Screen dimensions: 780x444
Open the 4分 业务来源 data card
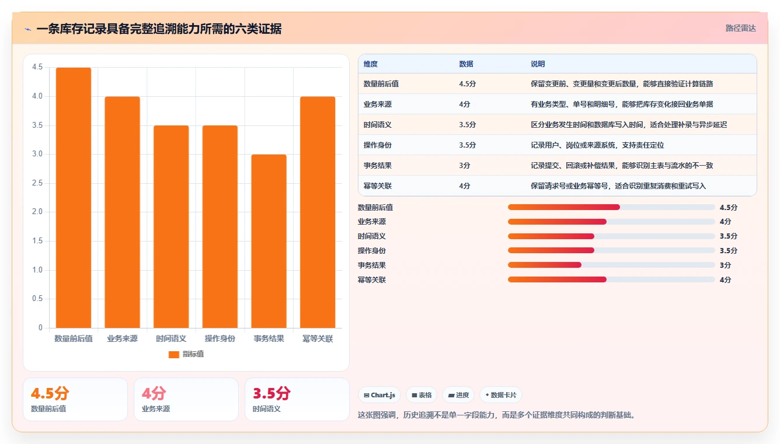(186, 399)
